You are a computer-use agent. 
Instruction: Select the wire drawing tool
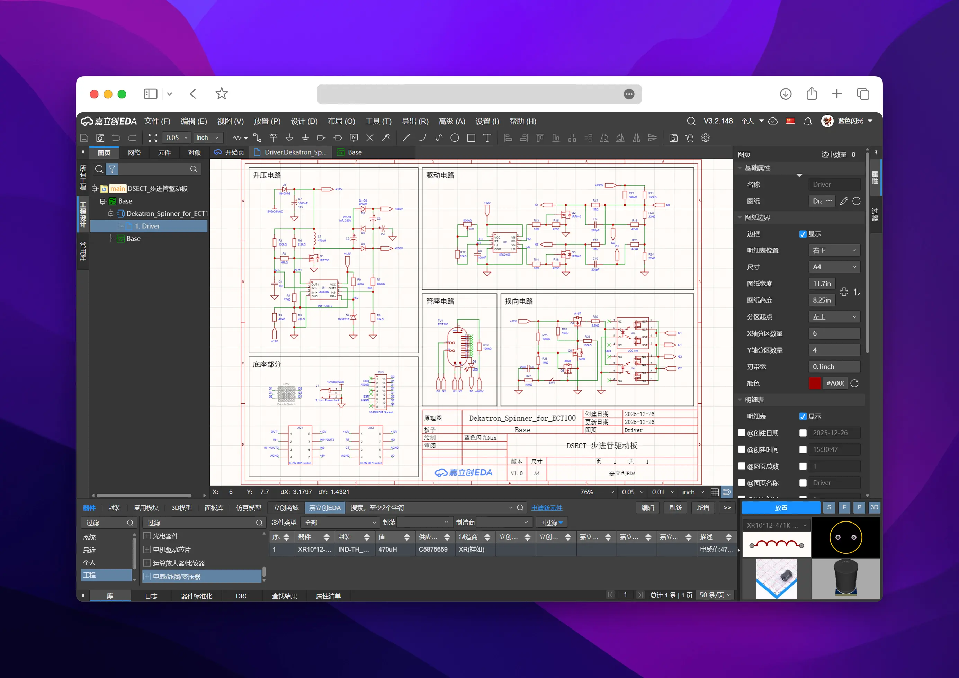[257, 138]
